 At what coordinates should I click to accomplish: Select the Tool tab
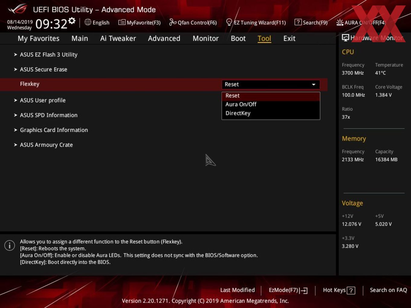pyautogui.click(x=264, y=38)
